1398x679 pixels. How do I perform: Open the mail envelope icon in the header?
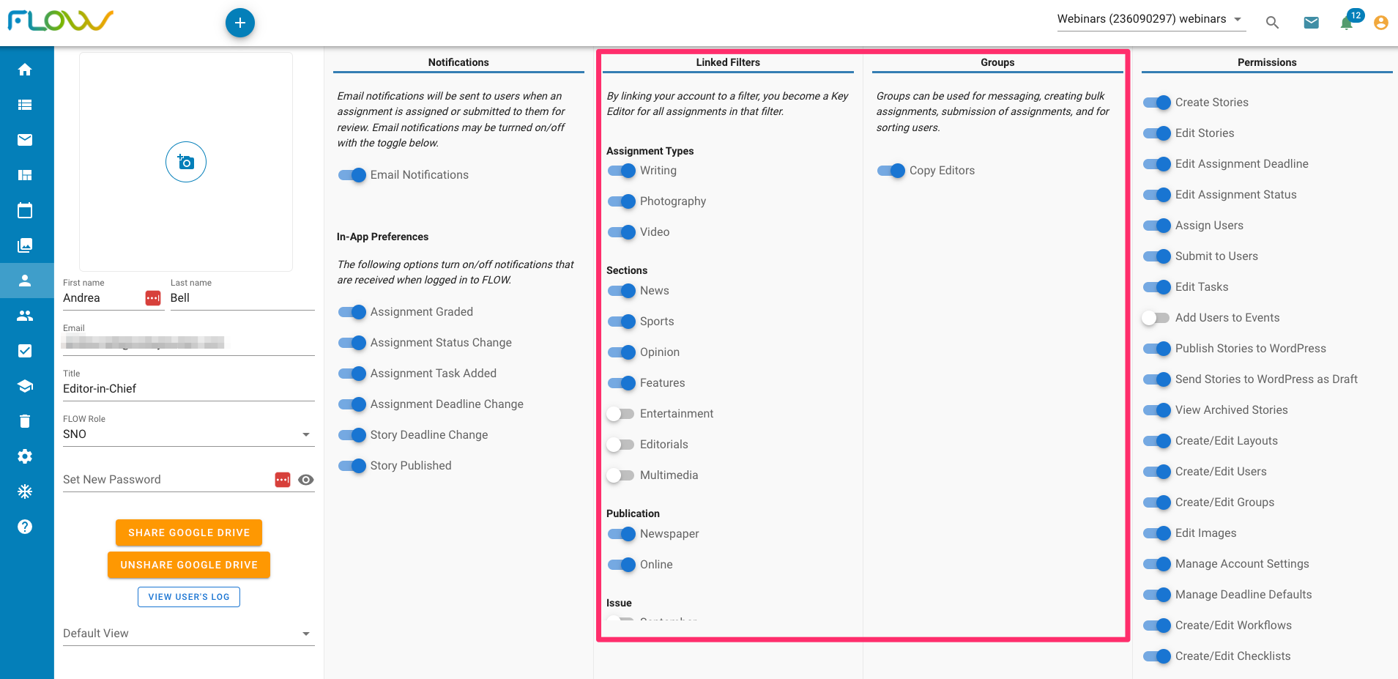point(1312,23)
